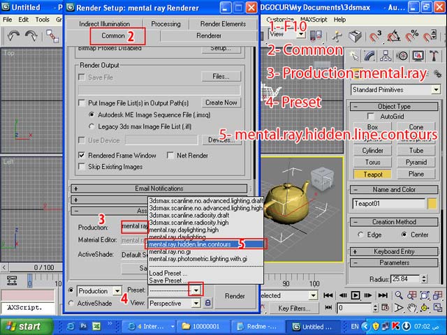This screenshot has width=447, height=335.
Task: Click Create Now button
Action: 221,103
